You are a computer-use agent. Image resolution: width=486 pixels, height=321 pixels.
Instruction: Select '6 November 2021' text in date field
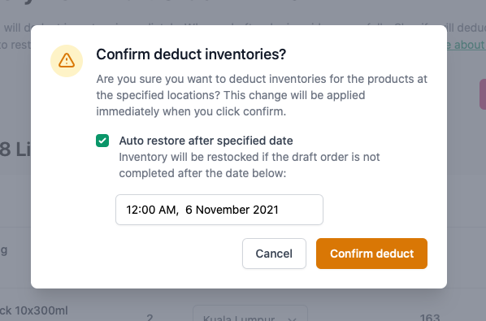[232, 210]
